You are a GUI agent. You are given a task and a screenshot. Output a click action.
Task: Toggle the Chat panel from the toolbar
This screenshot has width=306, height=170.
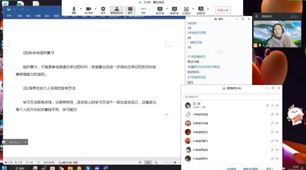click(x=130, y=10)
